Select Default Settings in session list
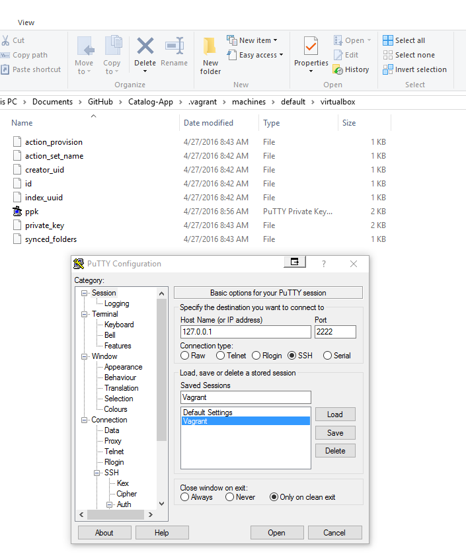 point(245,413)
